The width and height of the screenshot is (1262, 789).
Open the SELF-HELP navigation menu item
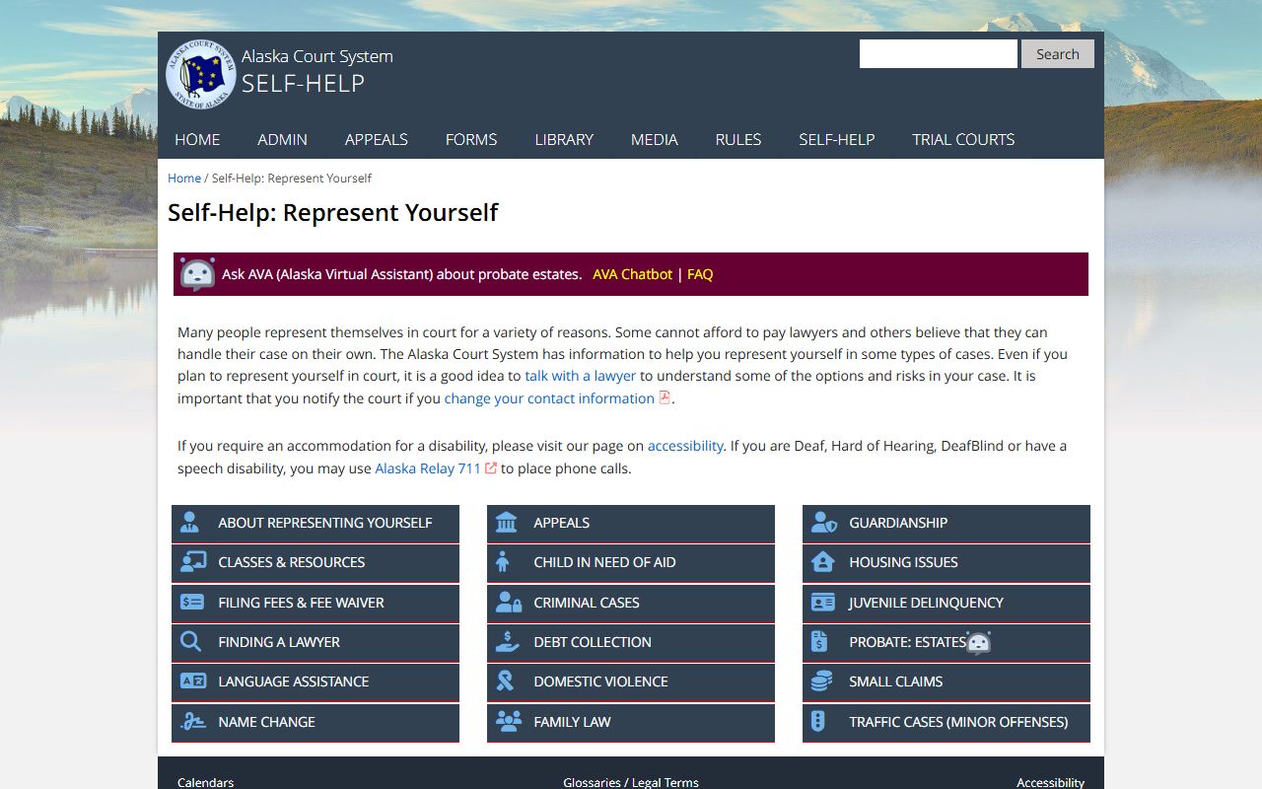(x=837, y=139)
